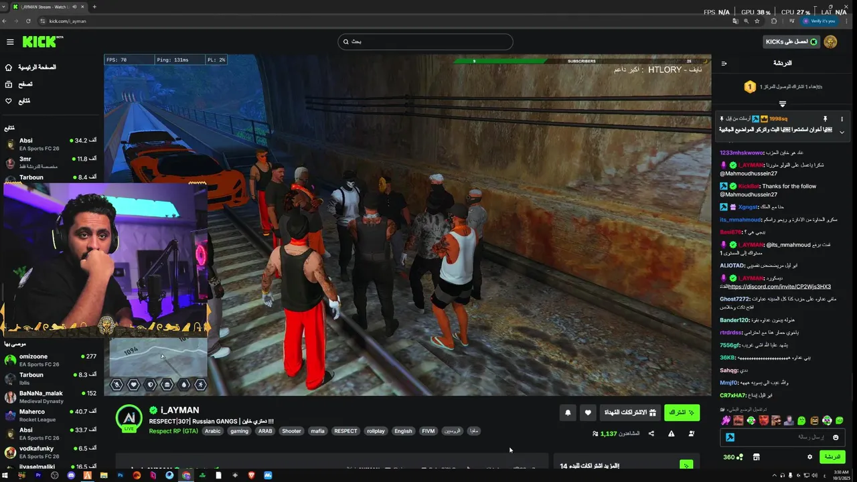Screen dimensions: 857x482
Task: Follow channel with the heart button
Action: 588,412
